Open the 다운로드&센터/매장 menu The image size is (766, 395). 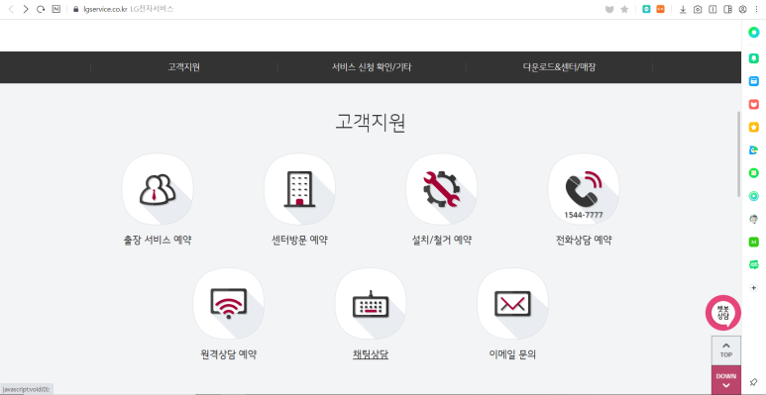[x=559, y=67]
